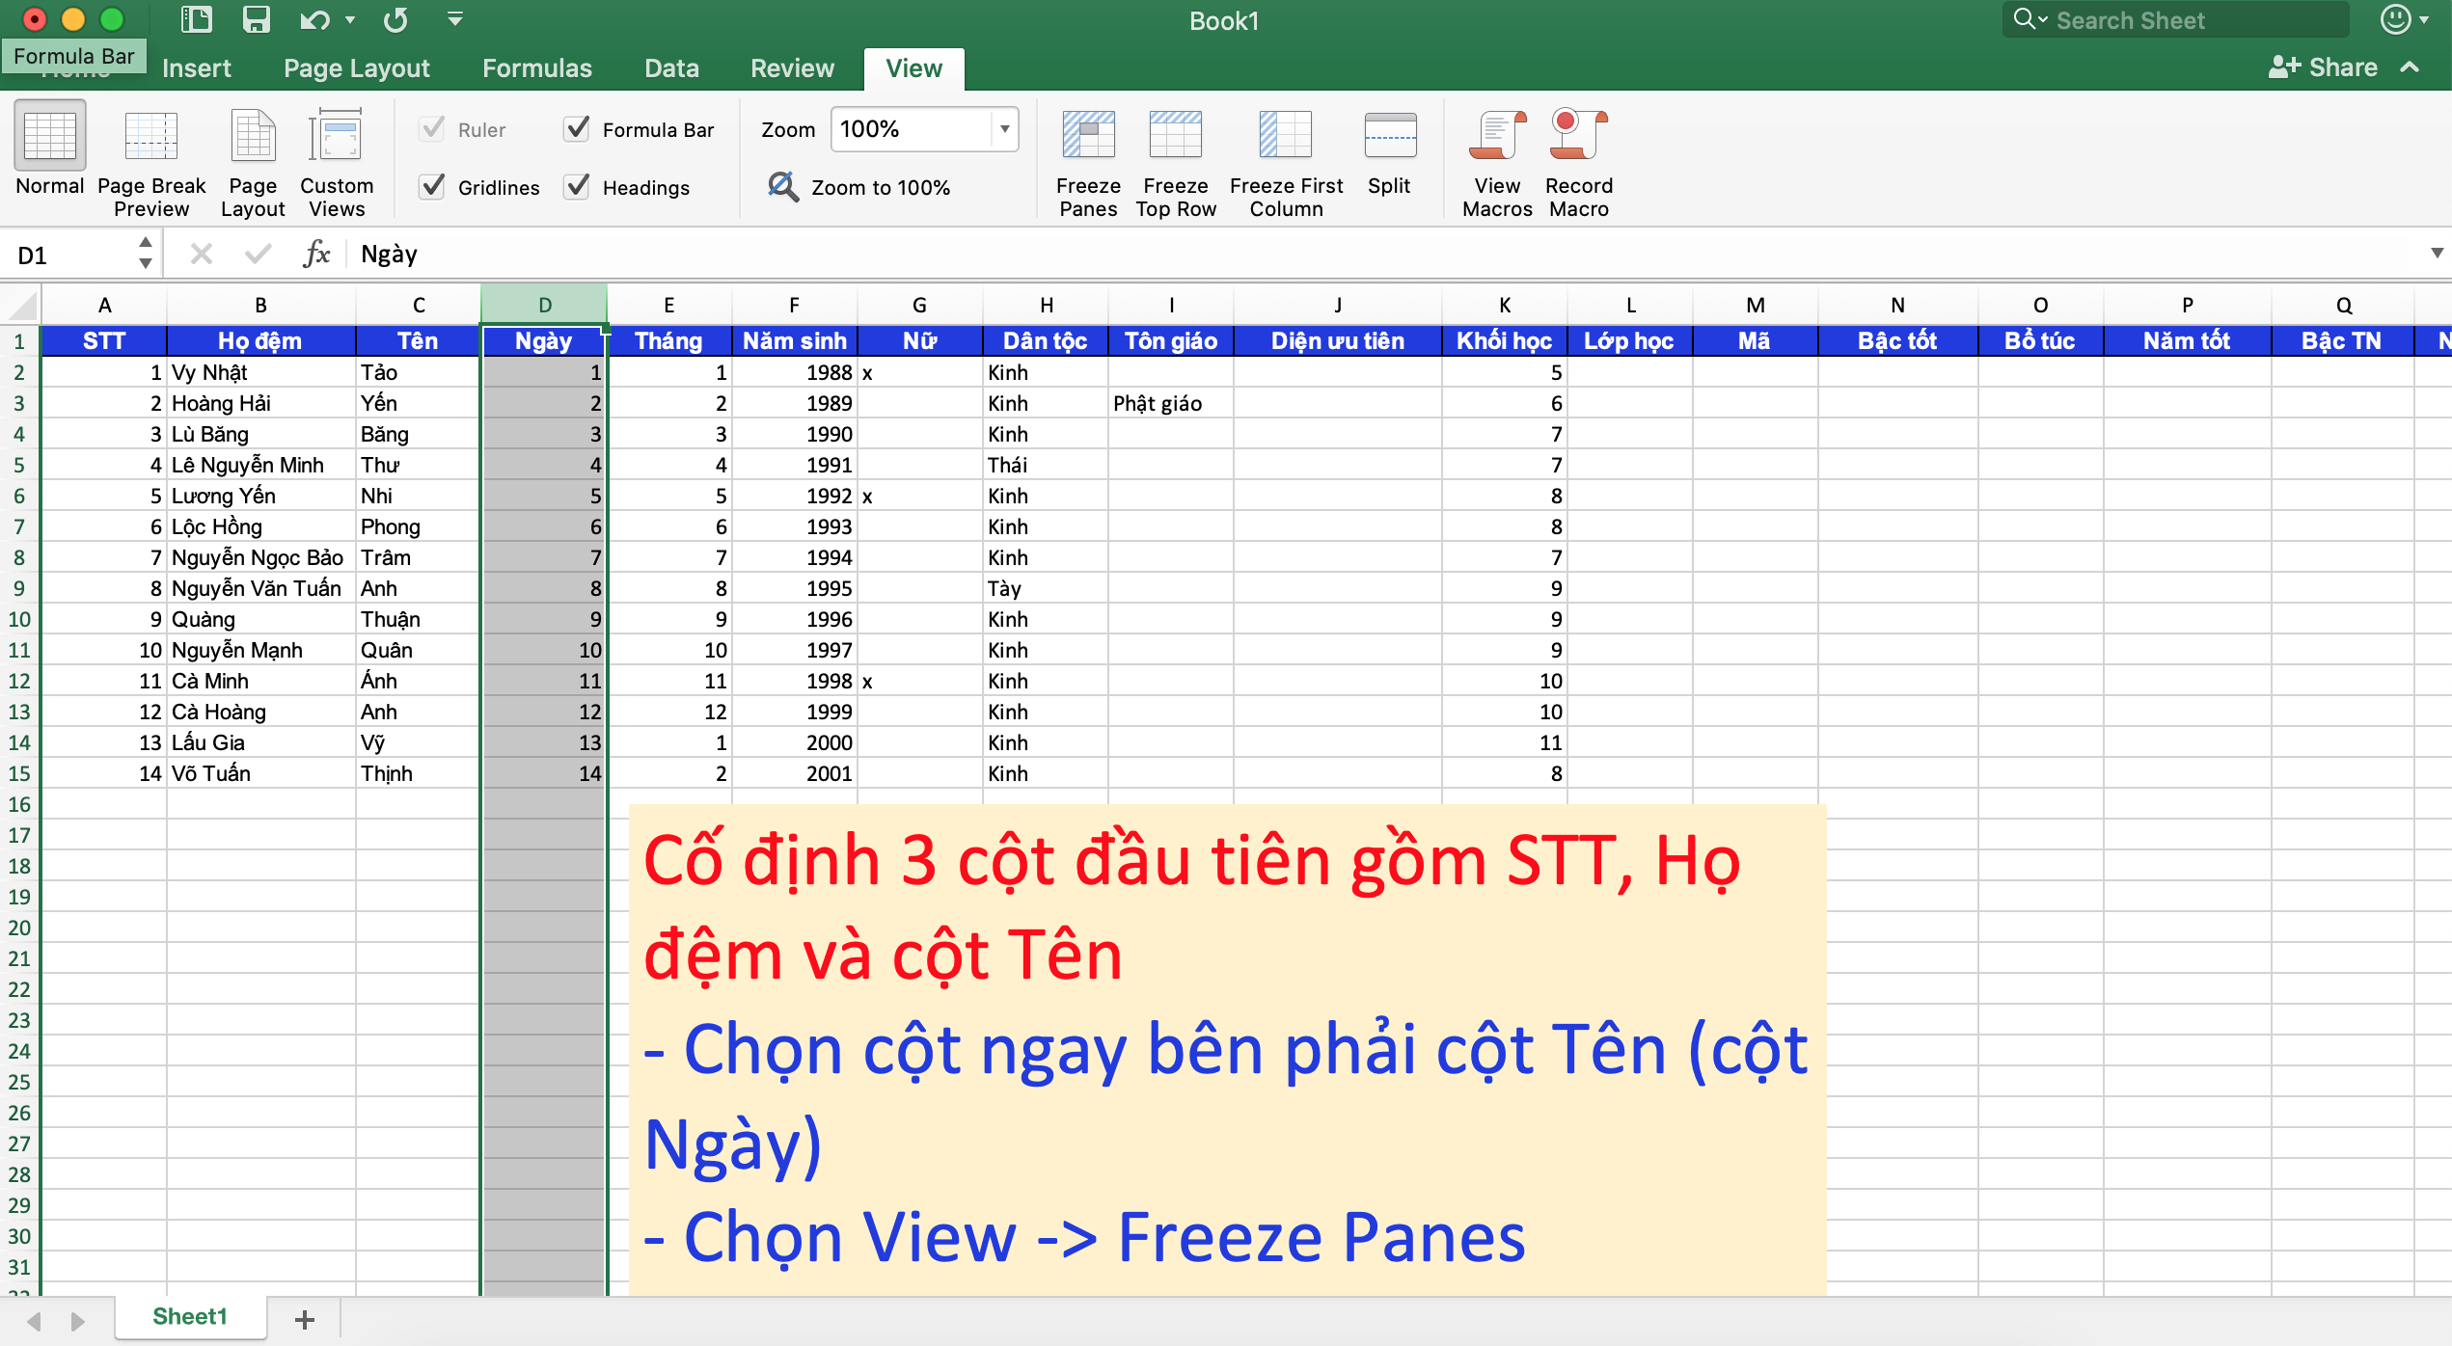Screen dimensions: 2452x1346
Task: Open the Undo history dropdown arrow
Action: coord(350,20)
